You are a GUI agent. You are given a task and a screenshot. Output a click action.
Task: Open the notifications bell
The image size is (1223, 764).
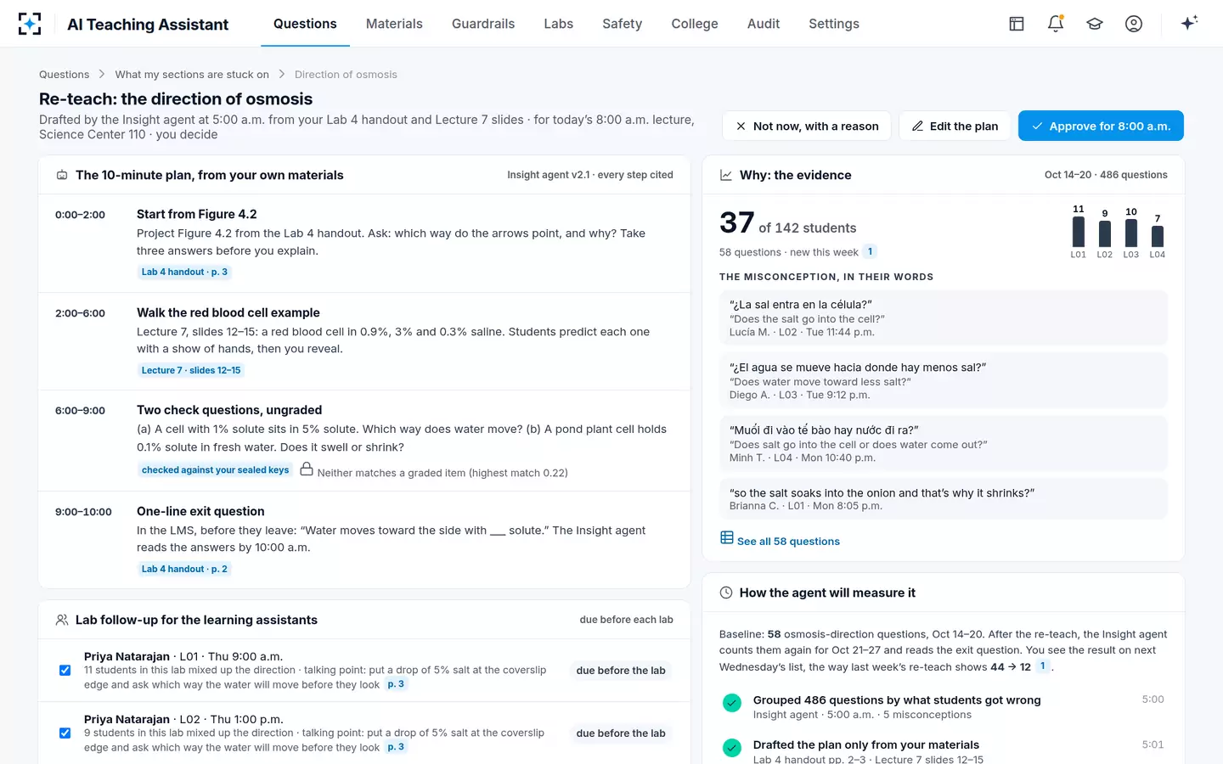[x=1056, y=24]
